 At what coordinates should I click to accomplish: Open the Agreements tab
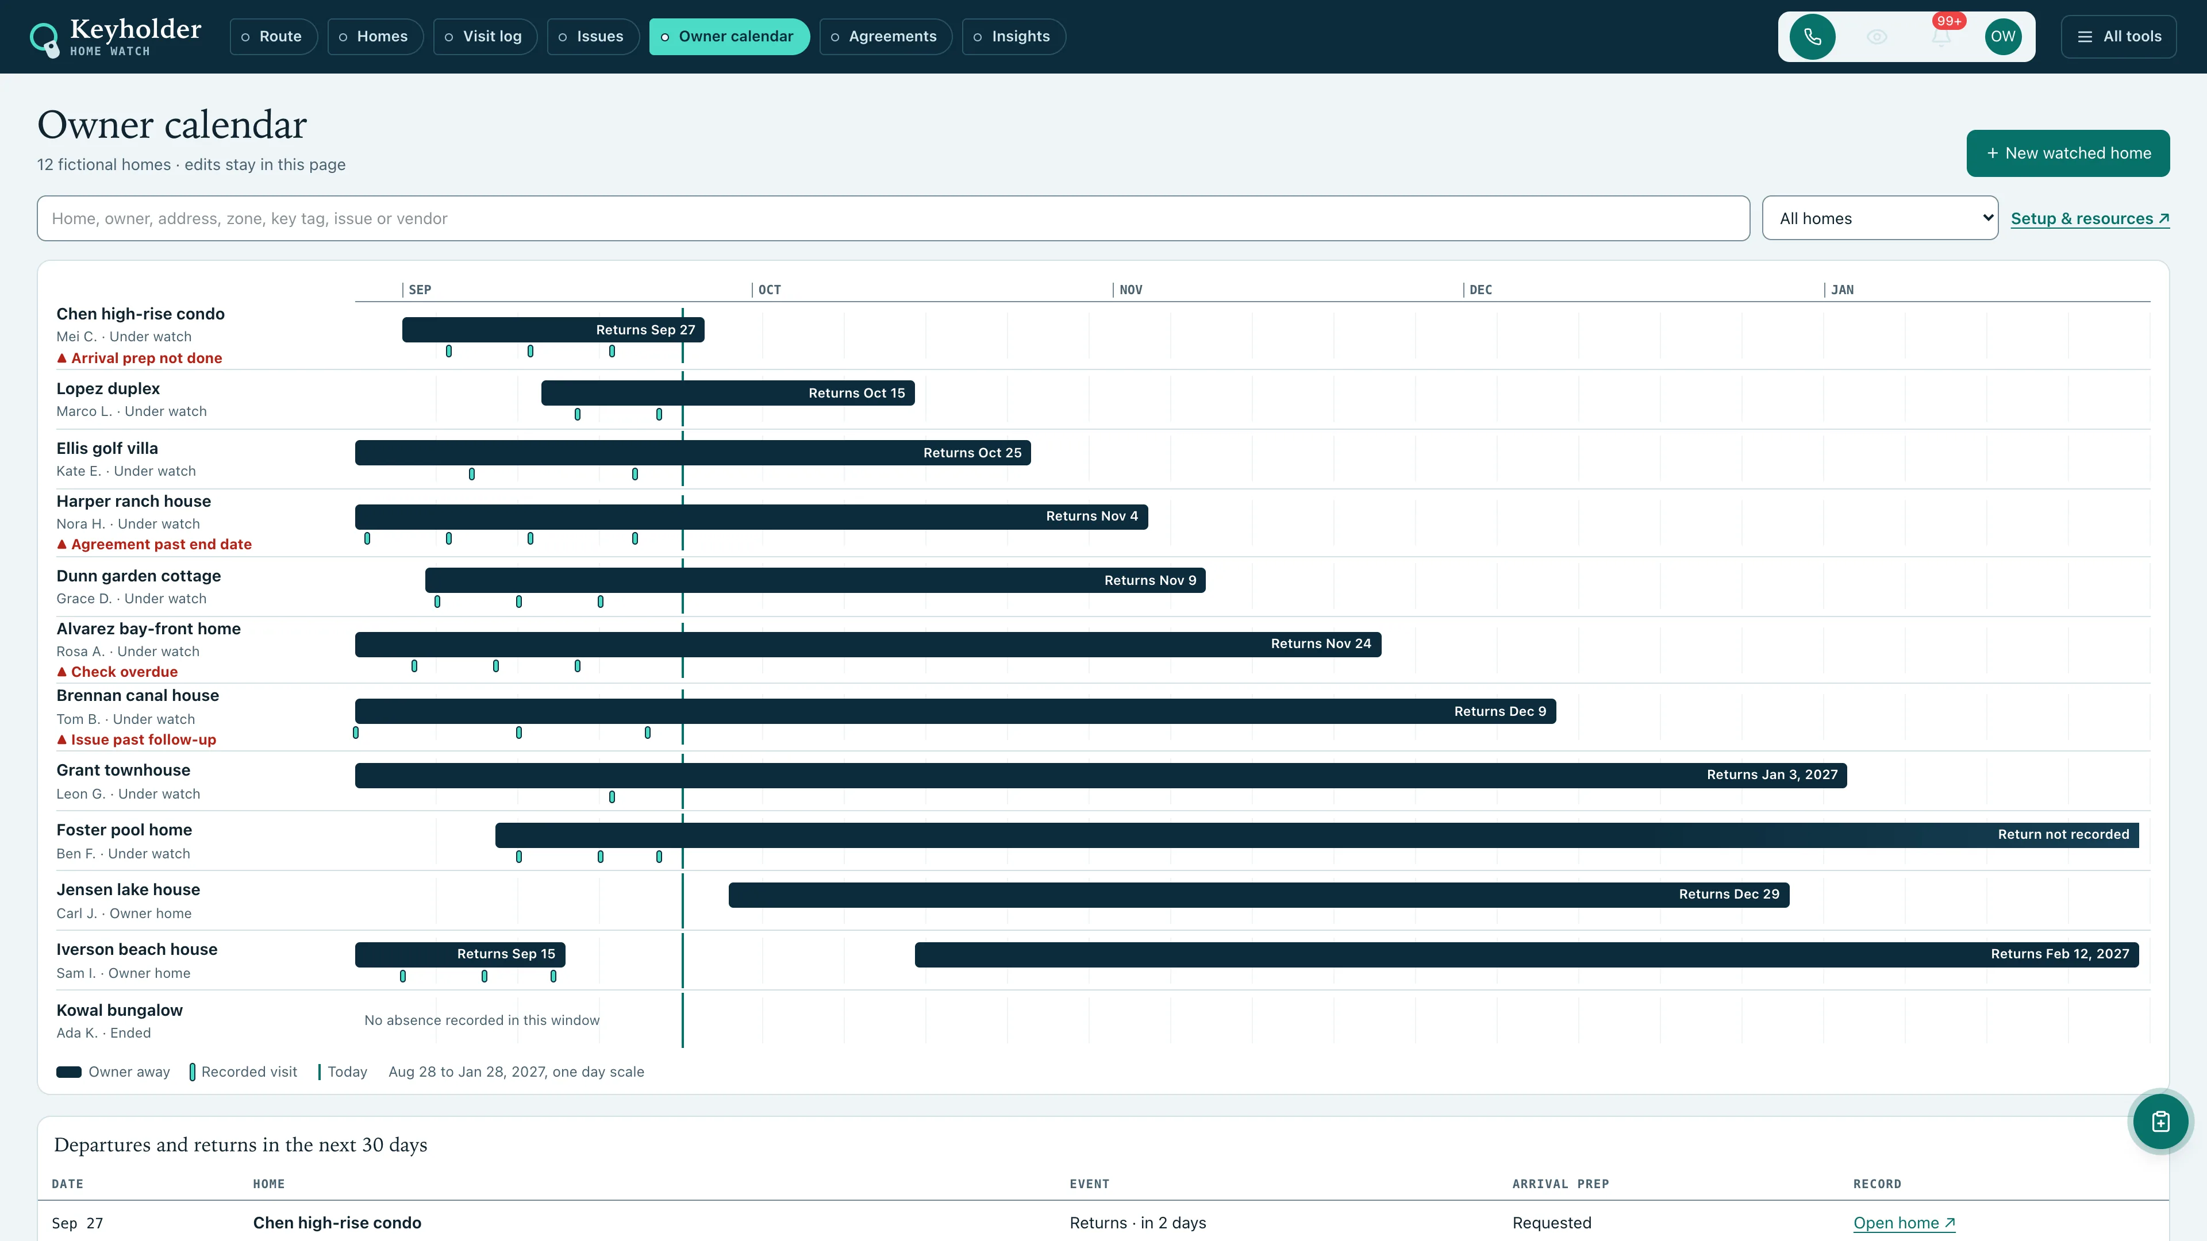coord(886,37)
